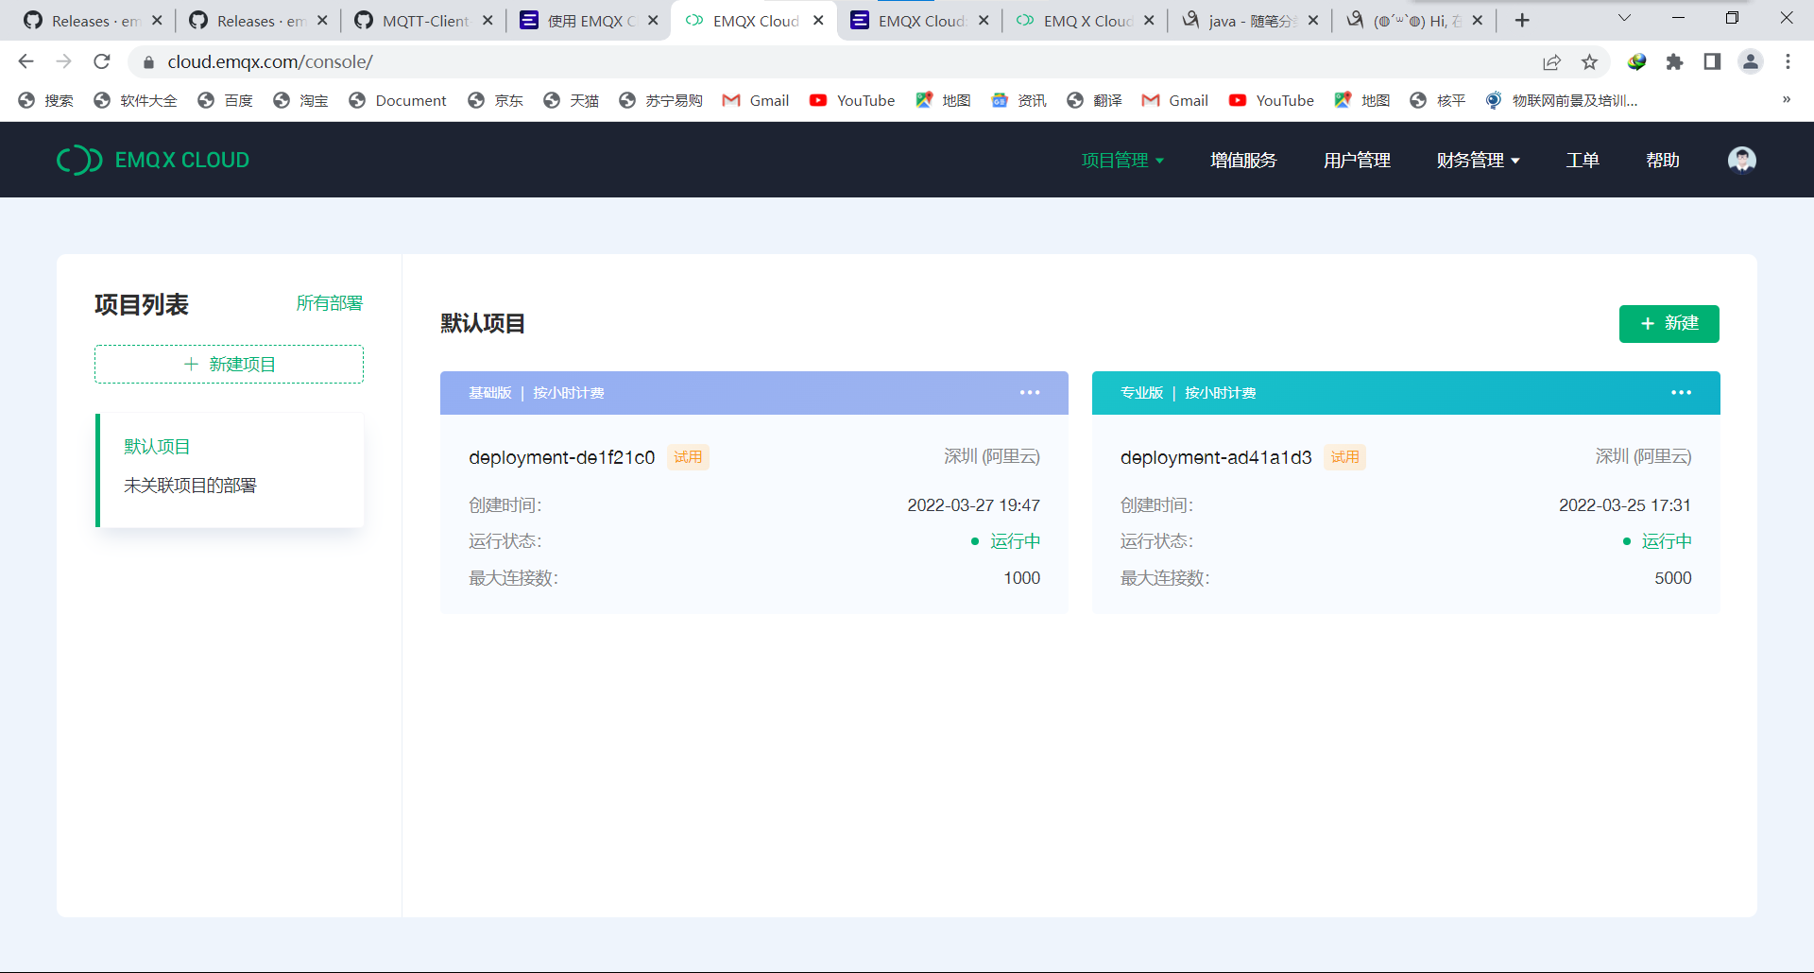Image resolution: width=1814 pixels, height=973 pixels.
Task: Reload the current page
Action: coord(102,61)
